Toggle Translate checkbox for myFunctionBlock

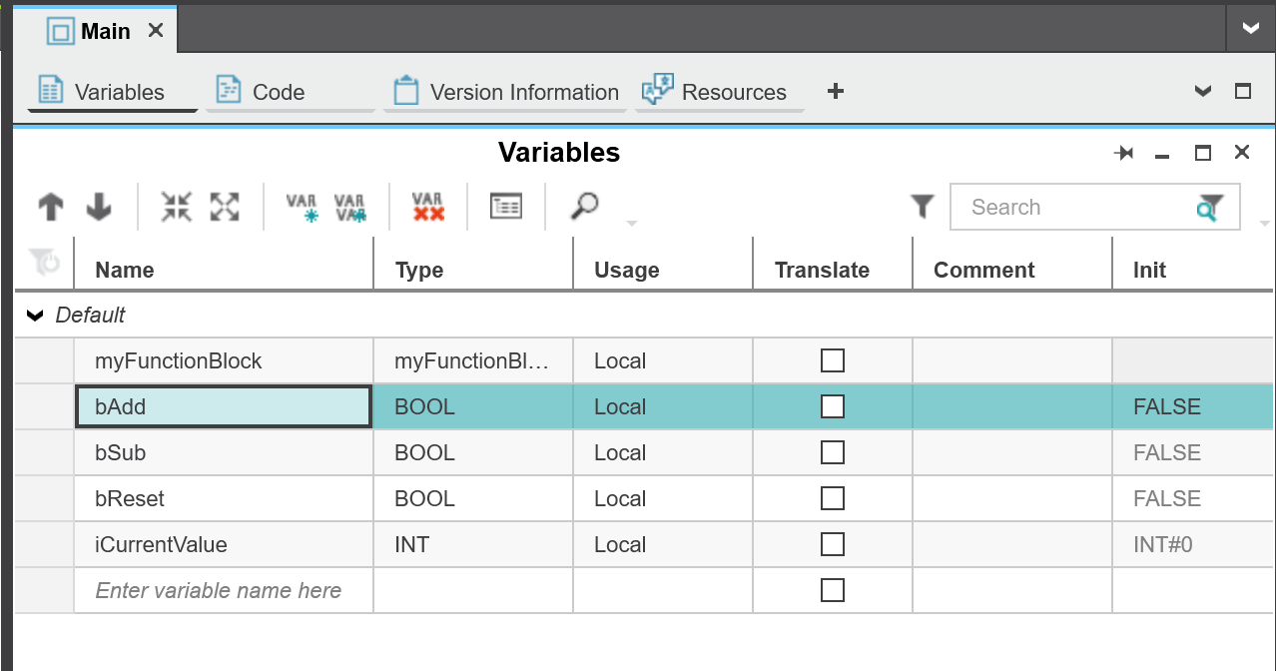833,360
